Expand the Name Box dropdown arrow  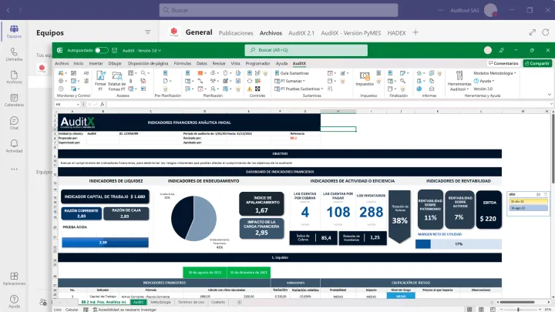78,104
